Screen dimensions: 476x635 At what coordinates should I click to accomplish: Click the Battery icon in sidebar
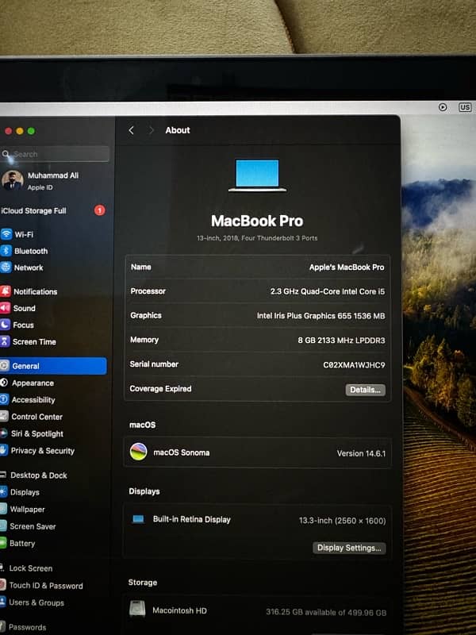[x=4, y=543]
